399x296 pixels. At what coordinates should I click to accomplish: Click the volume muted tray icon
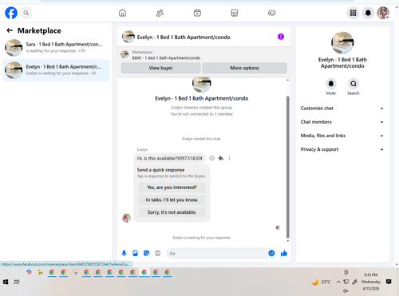pyautogui.click(x=346, y=290)
